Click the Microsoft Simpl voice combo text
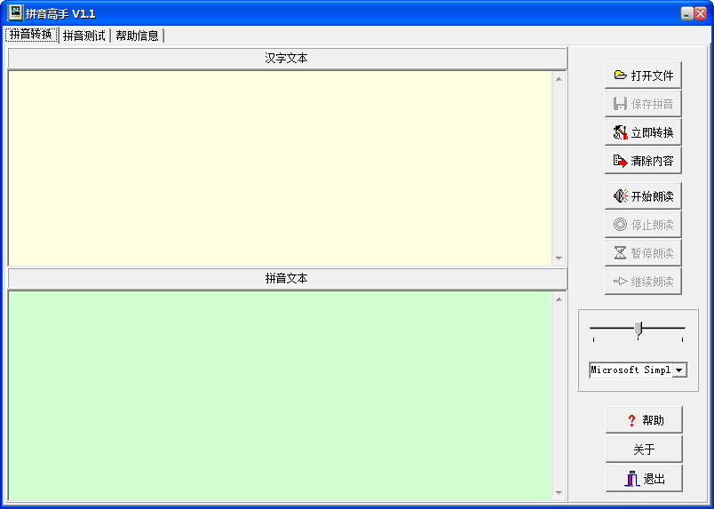This screenshot has width=714, height=509. [631, 370]
